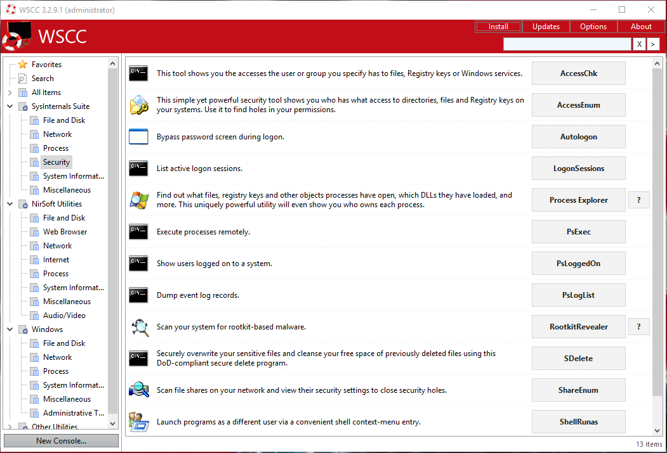667x453 pixels.
Task: Click the All Items page icon
Action: pos(23,93)
